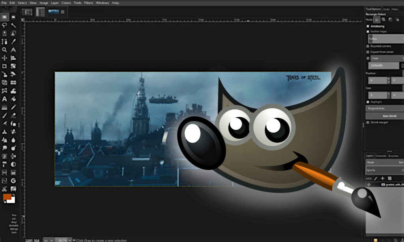Click the Auto Shrink button

[385, 116]
